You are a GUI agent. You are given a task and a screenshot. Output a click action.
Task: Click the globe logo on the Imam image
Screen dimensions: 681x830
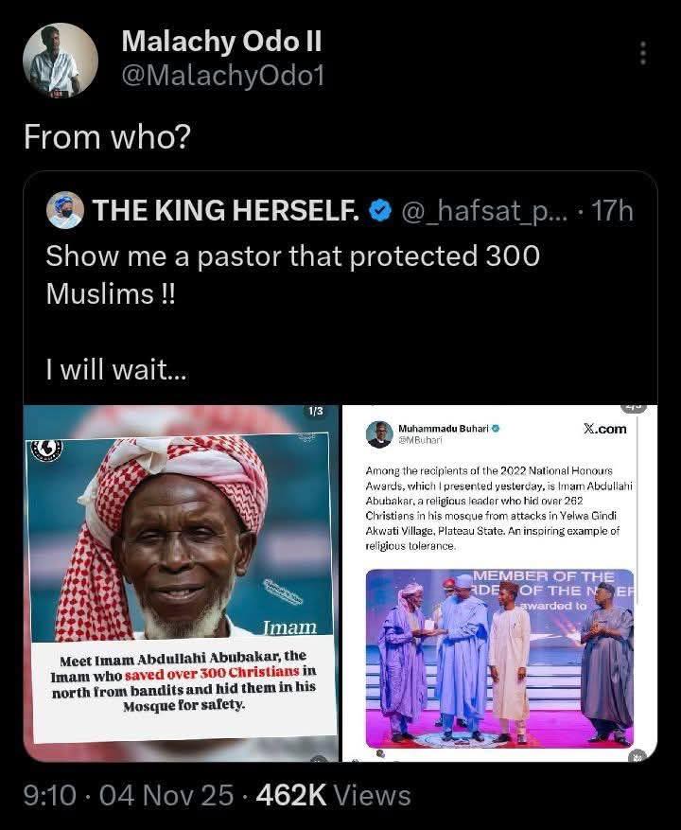click(x=46, y=450)
